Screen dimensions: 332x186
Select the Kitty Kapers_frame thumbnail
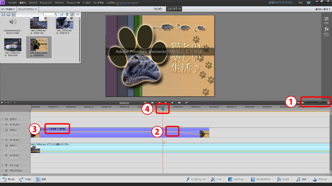[39, 45]
